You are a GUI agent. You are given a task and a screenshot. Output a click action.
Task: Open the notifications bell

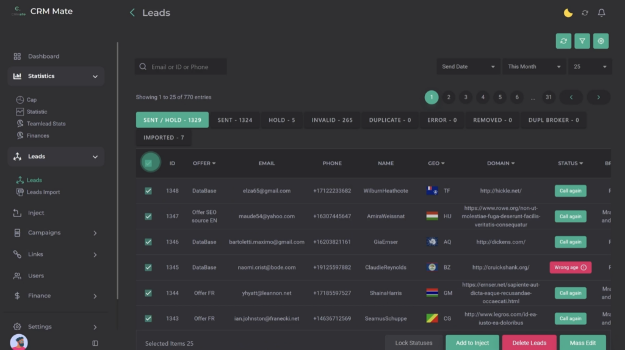(601, 13)
